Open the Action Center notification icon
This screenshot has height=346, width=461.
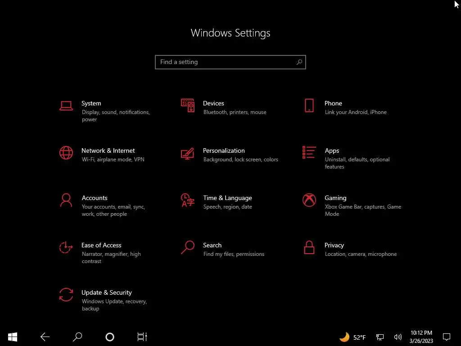(447, 337)
